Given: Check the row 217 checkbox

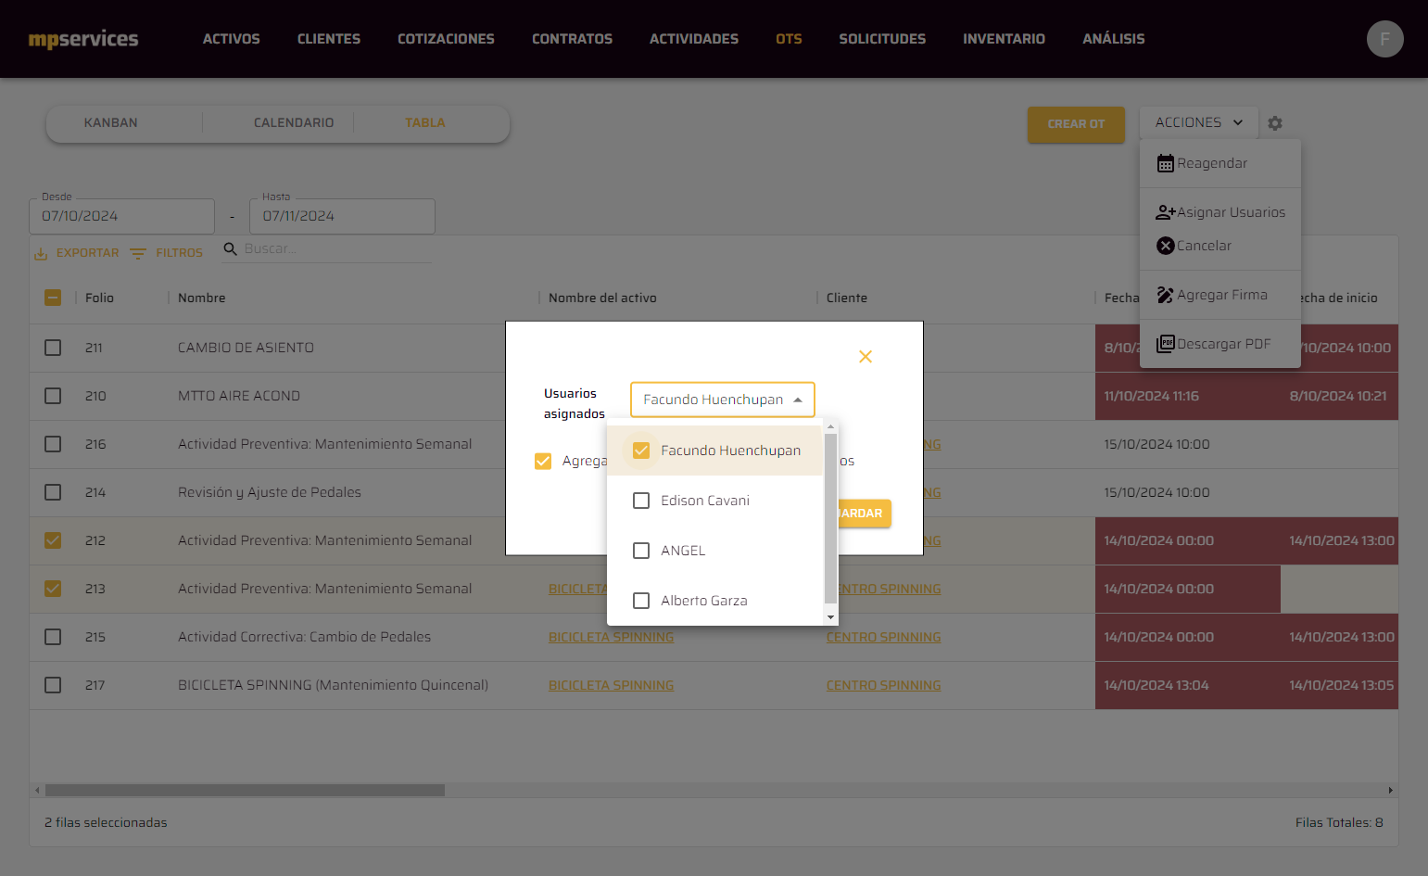Looking at the screenshot, I should pos(53,685).
